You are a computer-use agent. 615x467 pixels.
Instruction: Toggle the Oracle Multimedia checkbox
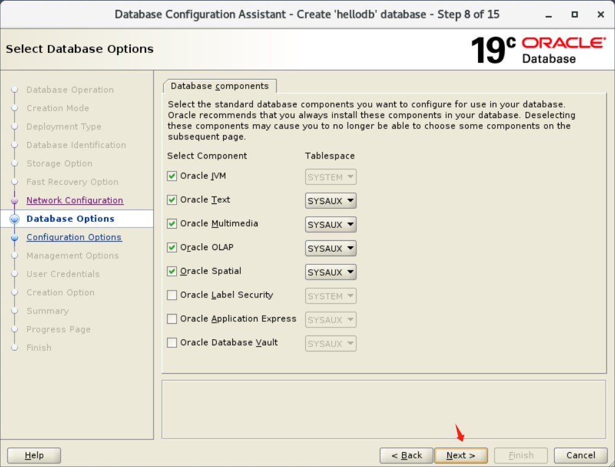pyautogui.click(x=172, y=224)
